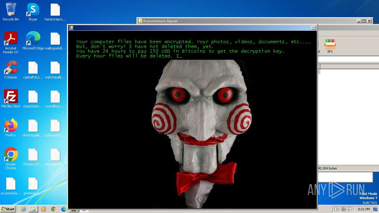Launch FileZilla Client from the desktop
The image size is (379, 213).
(x=11, y=99)
